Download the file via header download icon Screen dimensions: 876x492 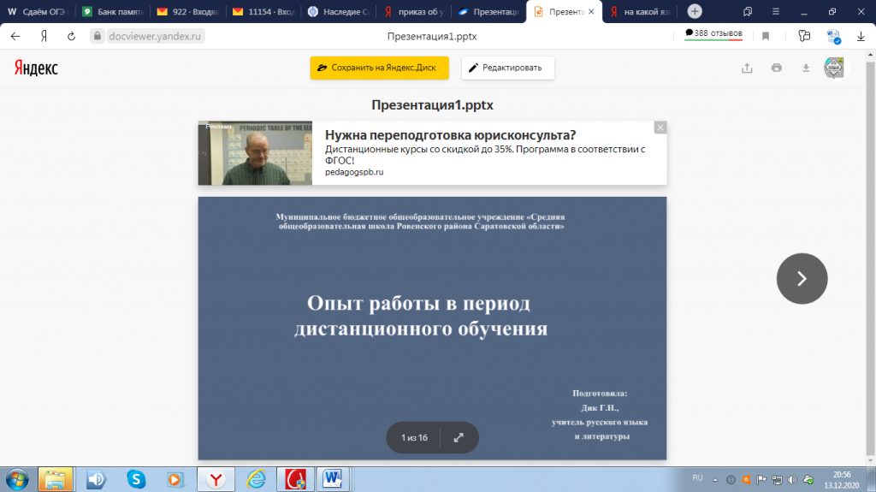(x=806, y=68)
